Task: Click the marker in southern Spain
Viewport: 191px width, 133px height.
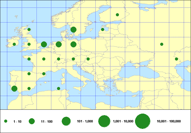Action: pyautogui.click(x=29, y=88)
